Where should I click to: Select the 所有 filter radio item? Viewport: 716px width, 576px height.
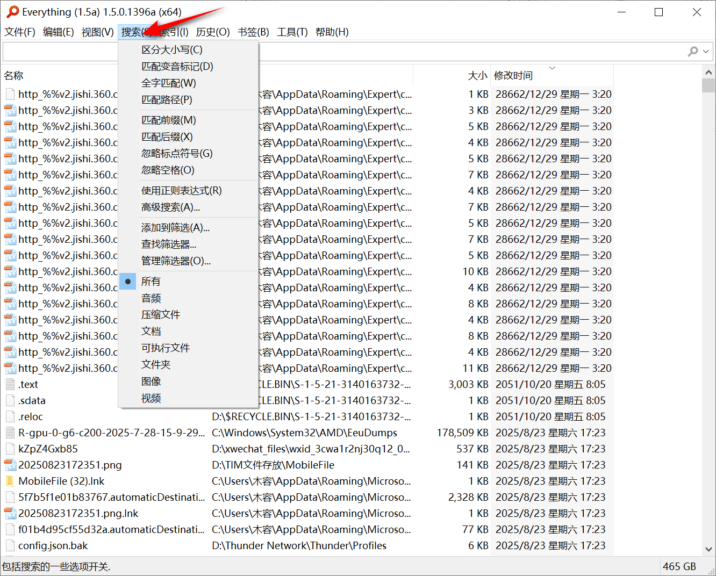189,281
